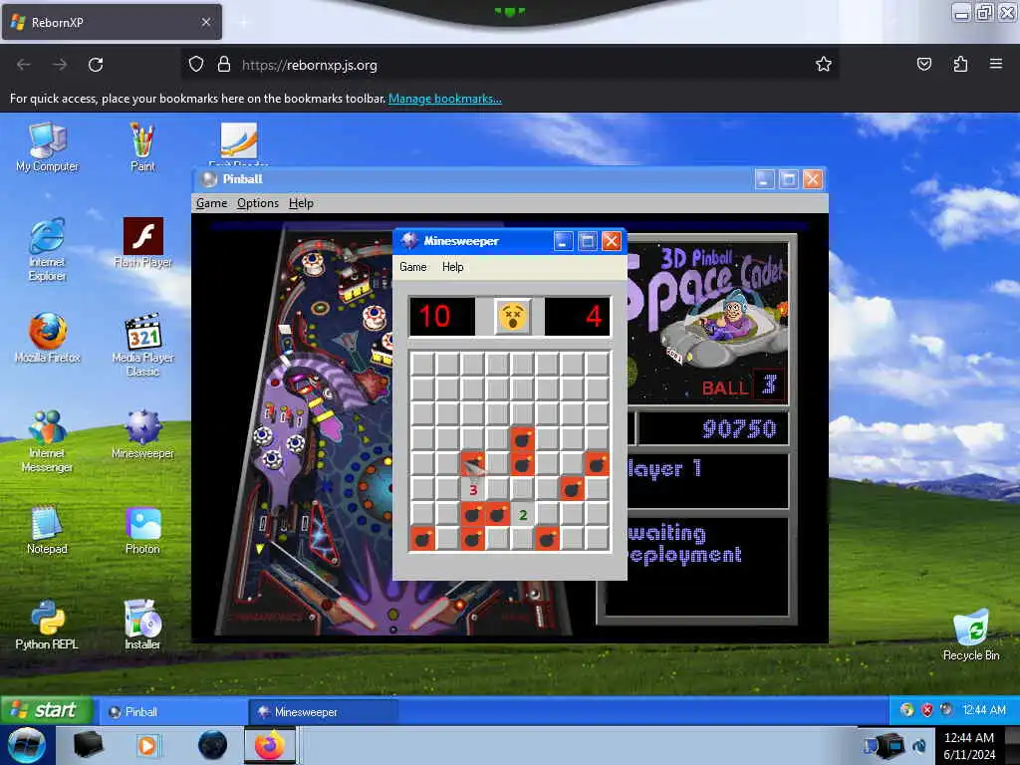Open the Pocket save icon
The image size is (1020, 765).
(x=923, y=64)
